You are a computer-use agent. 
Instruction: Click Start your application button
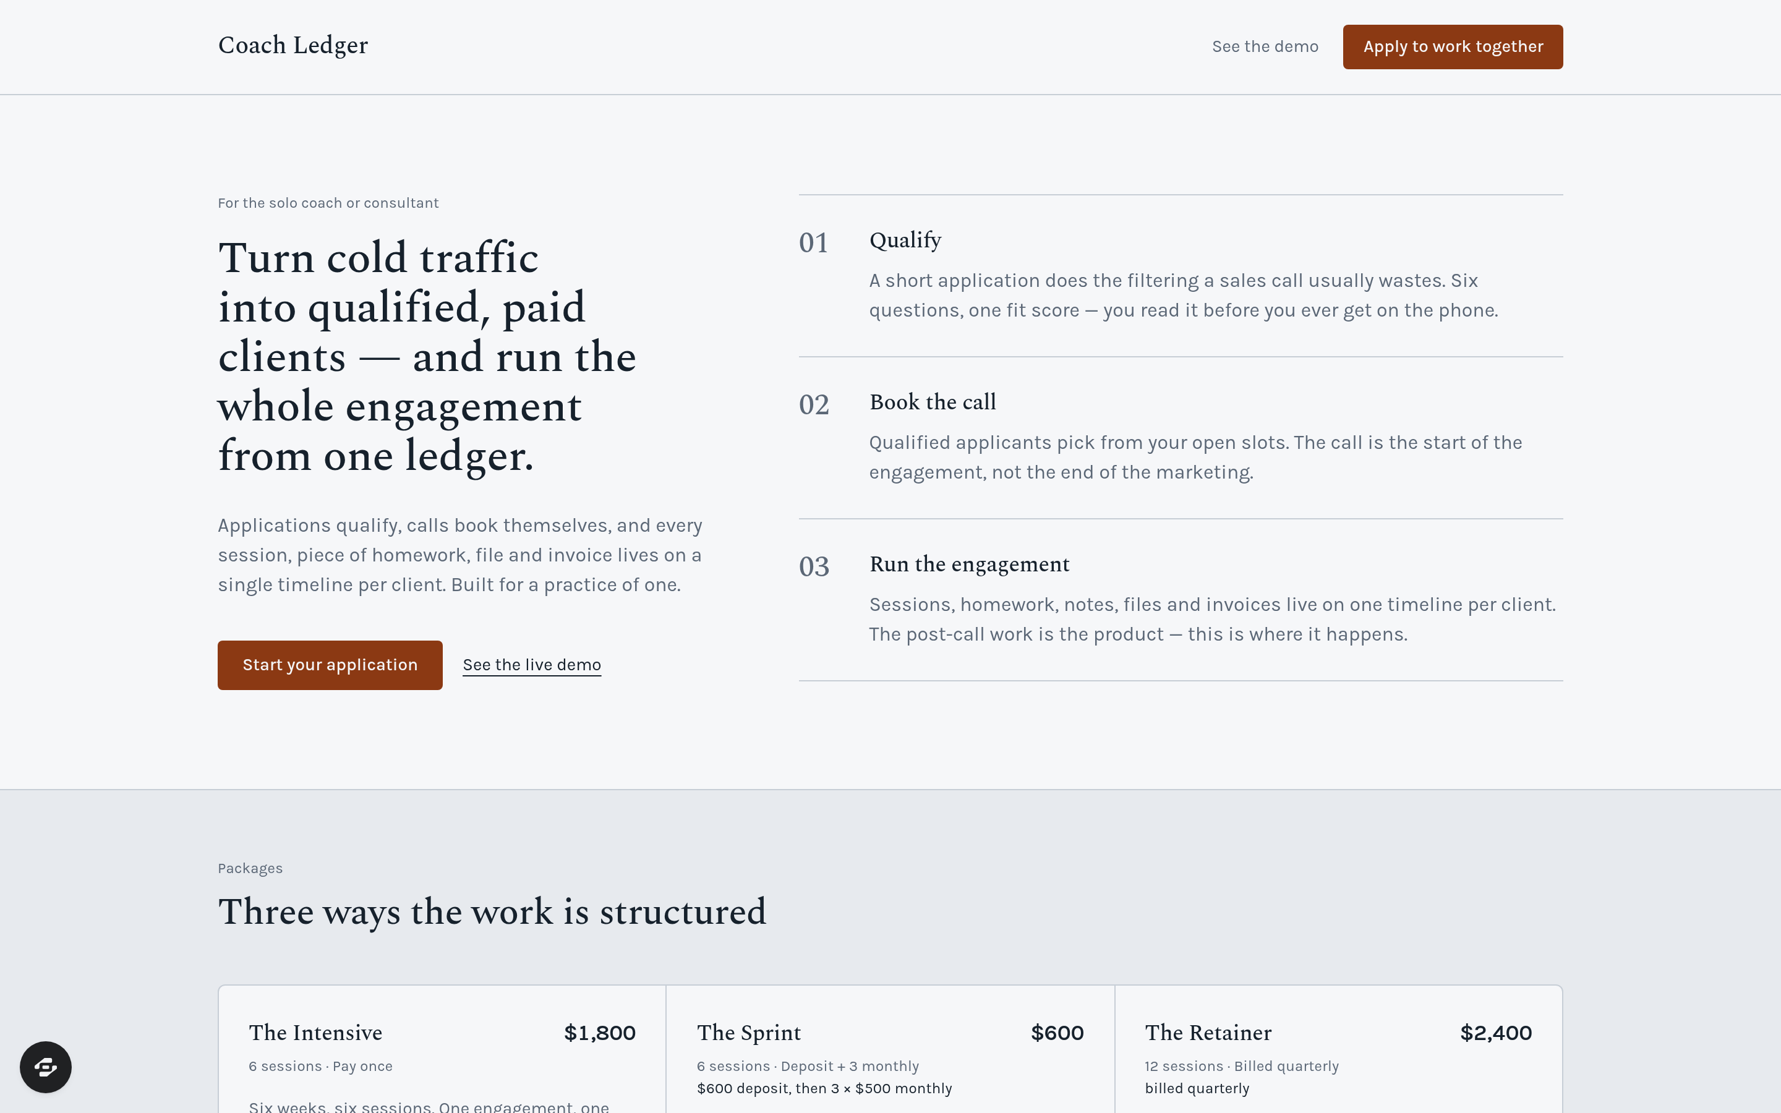coord(330,665)
